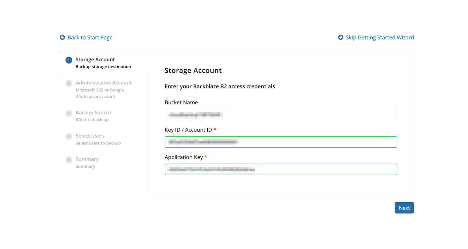This screenshot has height=249, width=468.
Task: Click the Storage Account main heading
Action: click(193, 71)
